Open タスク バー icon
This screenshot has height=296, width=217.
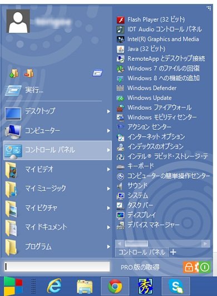121,205
